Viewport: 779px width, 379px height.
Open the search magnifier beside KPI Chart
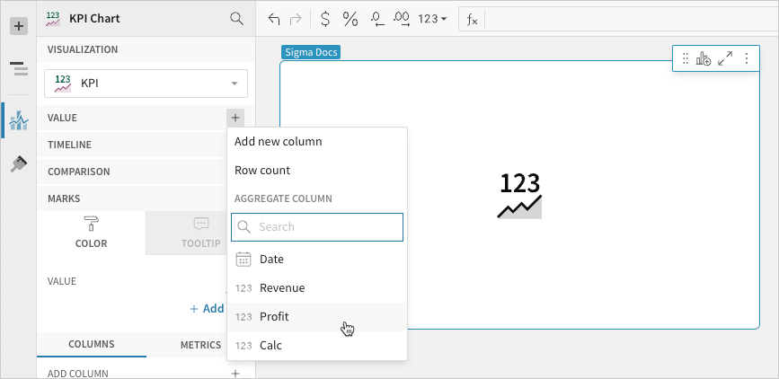click(x=236, y=19)
